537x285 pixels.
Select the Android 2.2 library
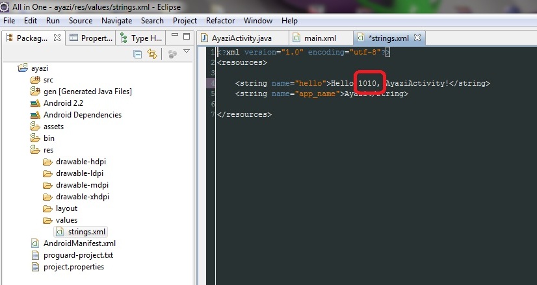pyautogui.click(x=63, y=103)
